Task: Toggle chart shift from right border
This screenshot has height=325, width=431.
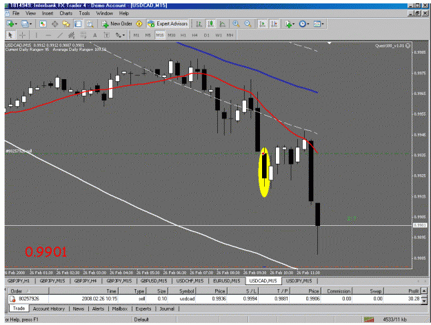Action: click(x=274, y=24)
